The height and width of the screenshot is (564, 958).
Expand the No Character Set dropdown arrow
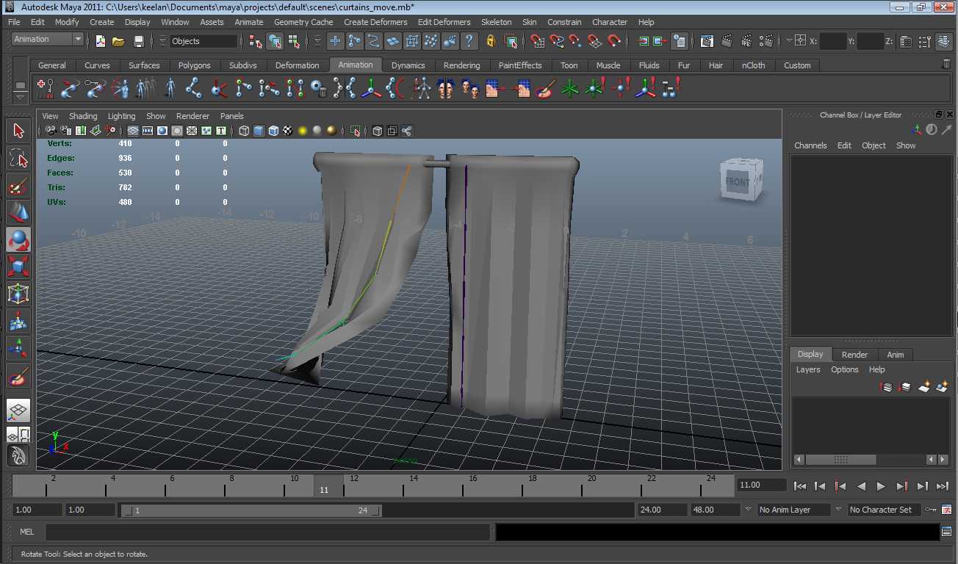pyautogui.click(x=838, y=510)
